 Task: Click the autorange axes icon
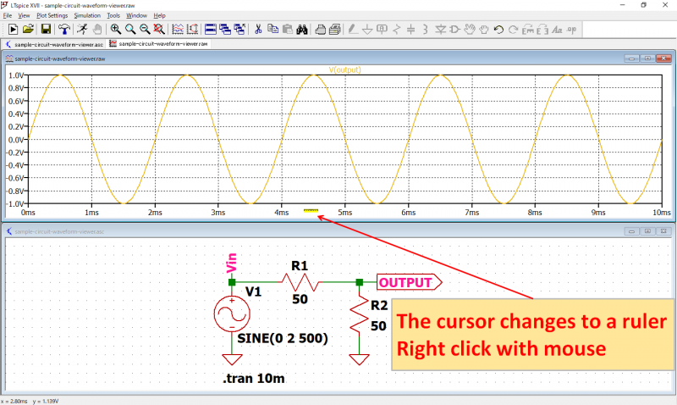(192, 30)
